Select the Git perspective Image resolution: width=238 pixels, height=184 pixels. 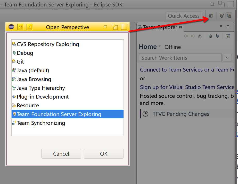(x=21, y=62)
